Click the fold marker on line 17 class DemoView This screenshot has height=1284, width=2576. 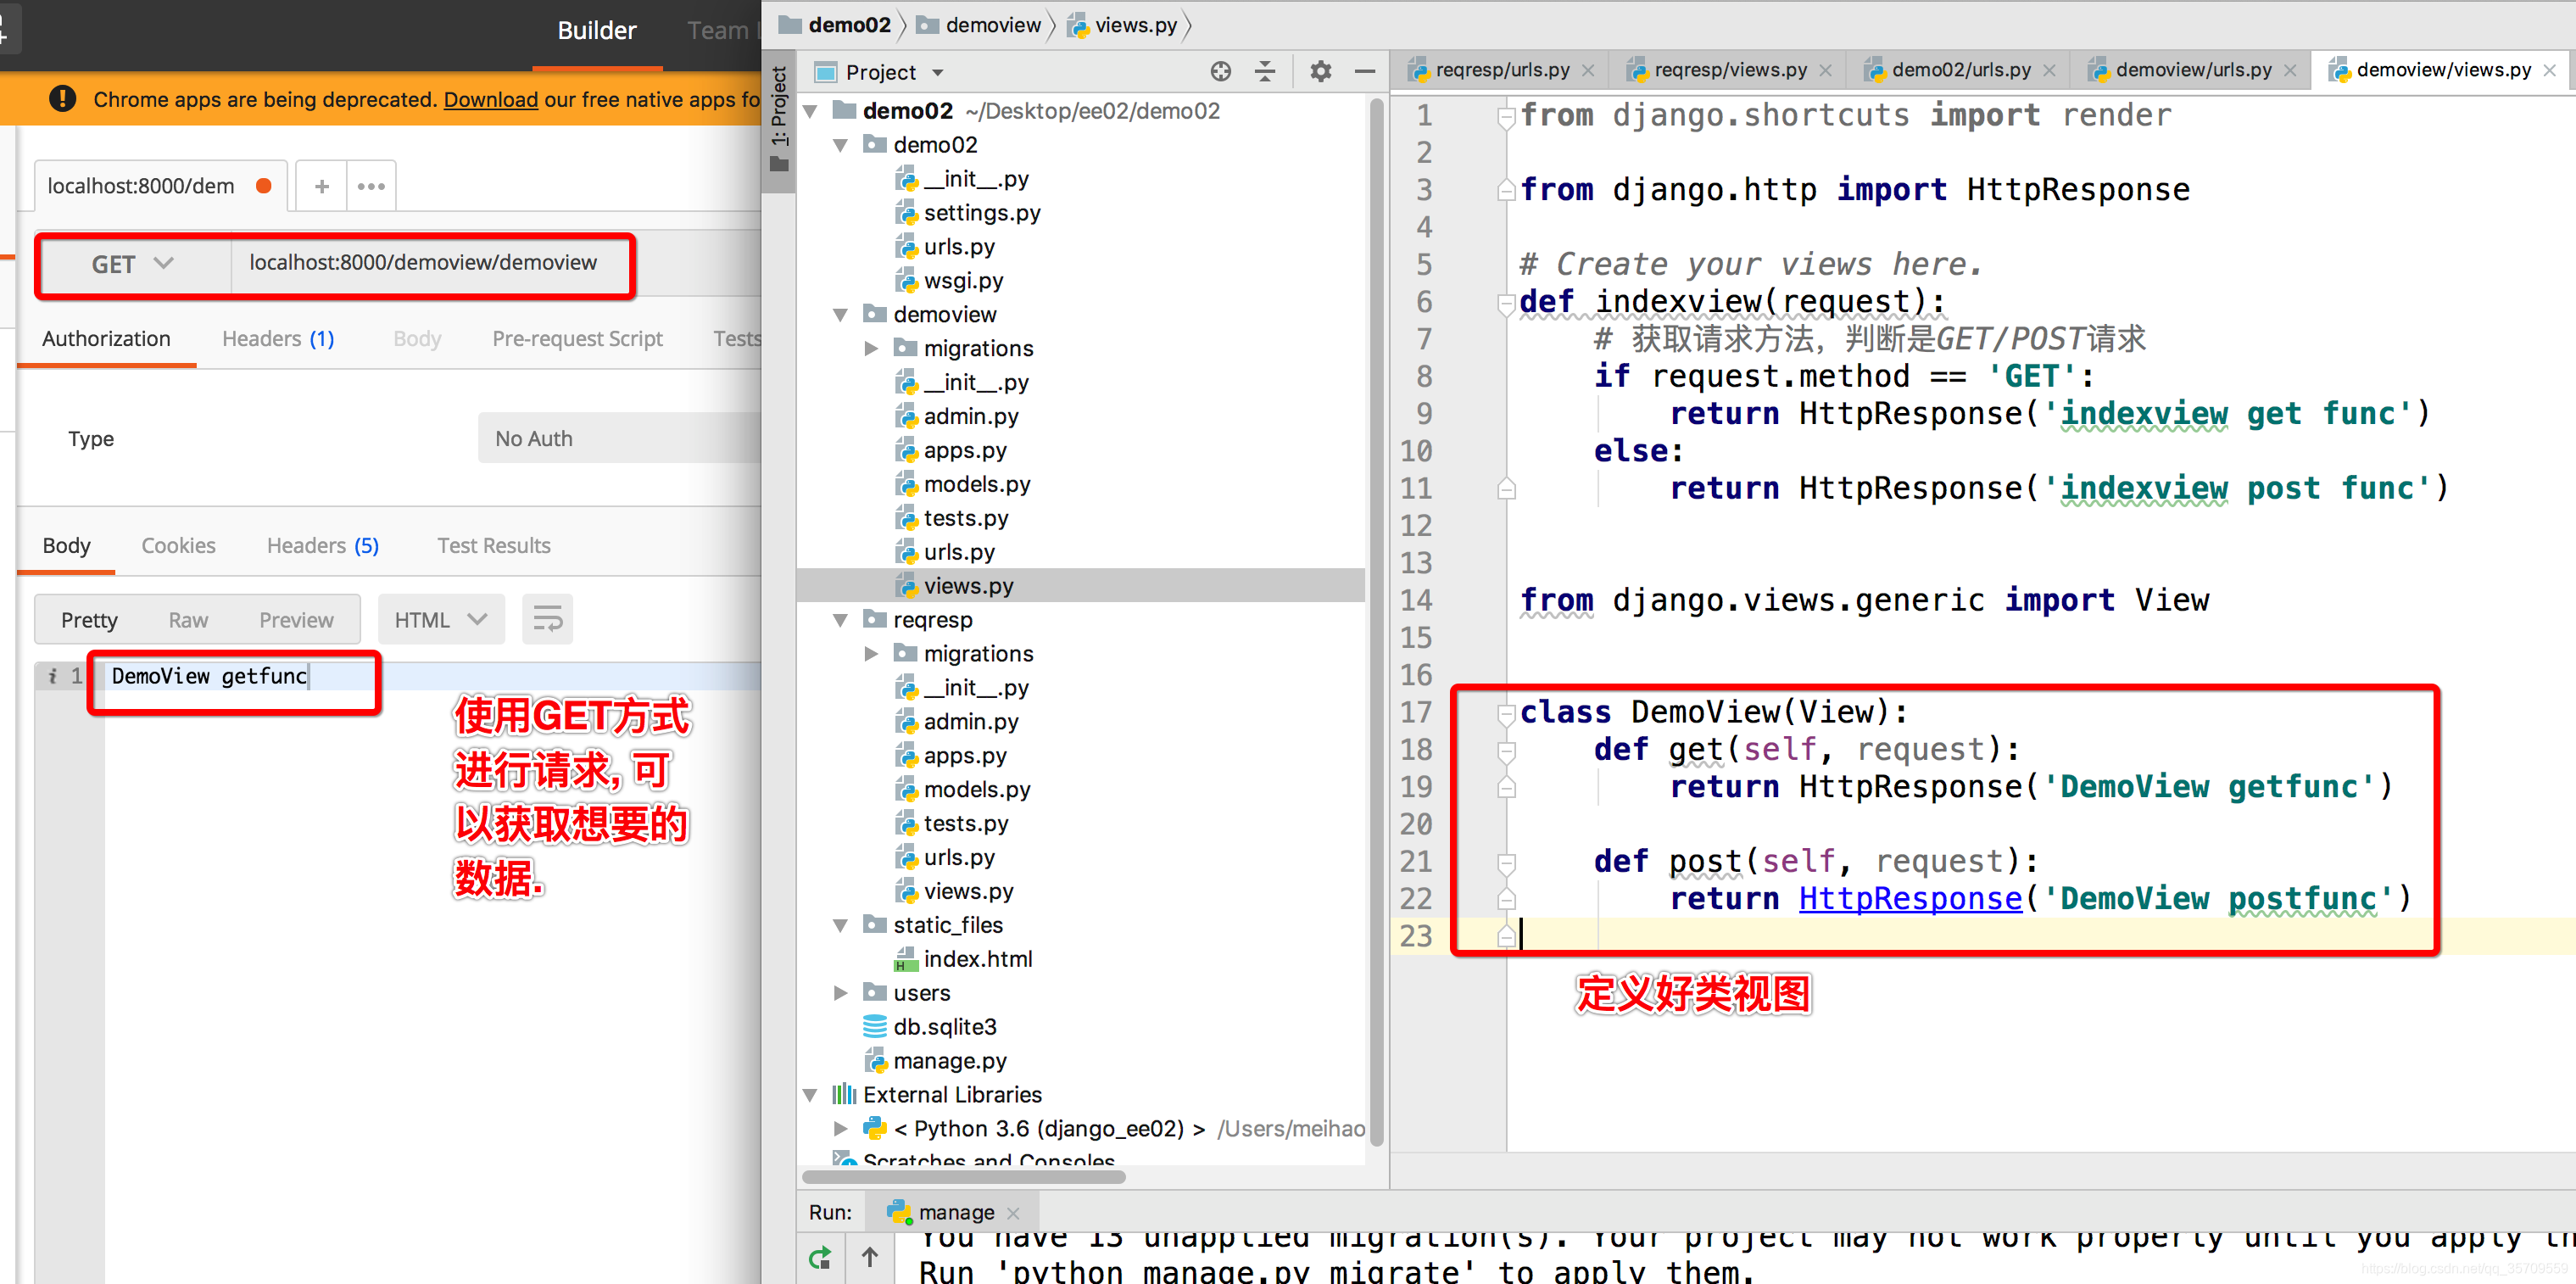pyautogui.click(x=1506, y=713)
